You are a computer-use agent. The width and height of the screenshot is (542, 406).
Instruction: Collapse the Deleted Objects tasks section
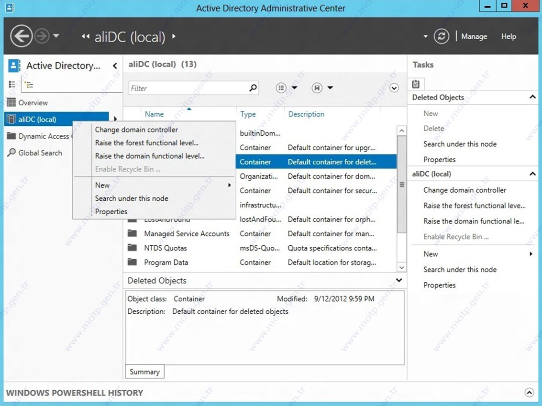pos(532,97)
